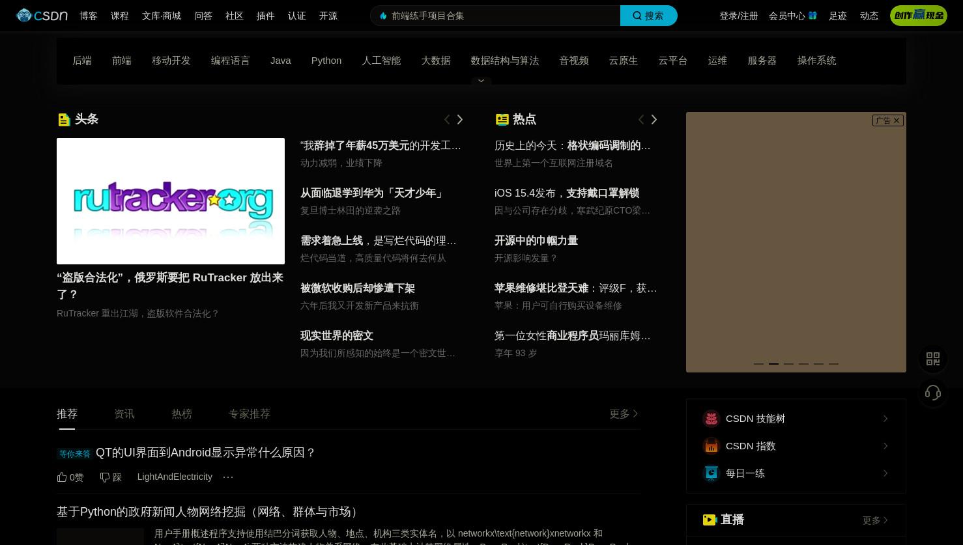Click 更多 in 直播 section
Image resolution: width=963 pixels, height=545 pixels.
tap(876, 520)
